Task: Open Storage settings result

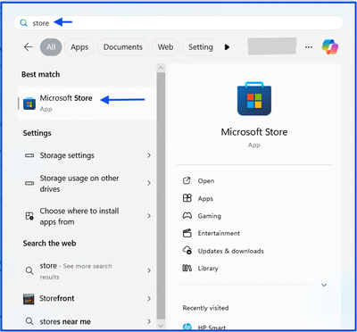Action: pos(87,155)
